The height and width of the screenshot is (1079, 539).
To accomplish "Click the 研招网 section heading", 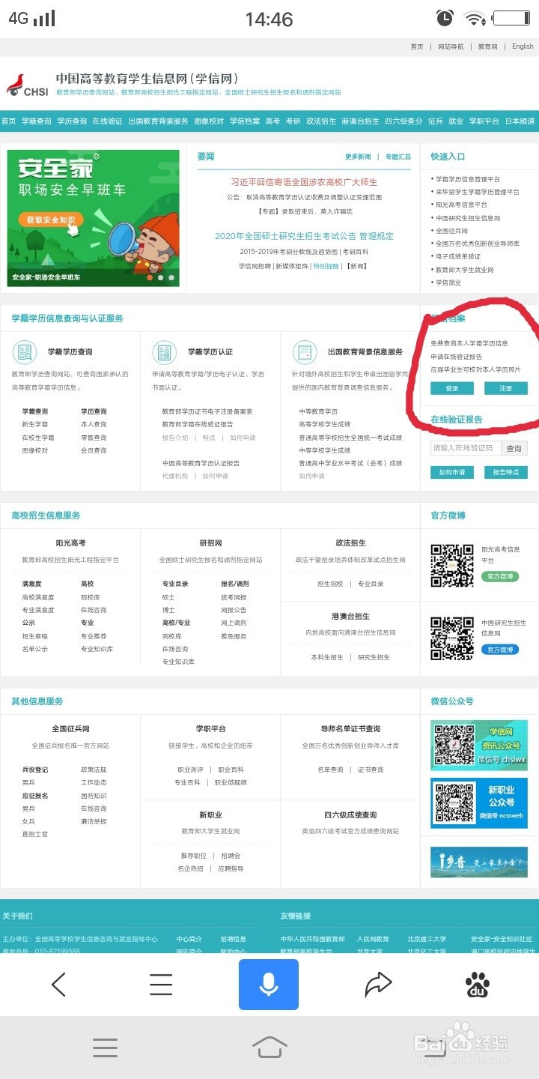I will 210,542.
